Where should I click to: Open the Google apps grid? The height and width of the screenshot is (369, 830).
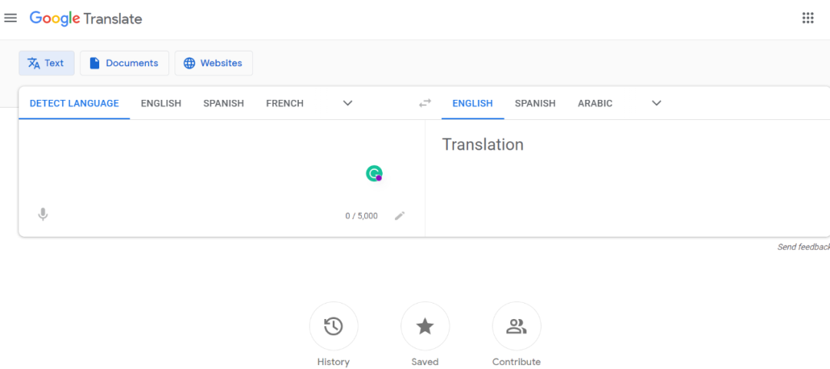tap(808, 18)
